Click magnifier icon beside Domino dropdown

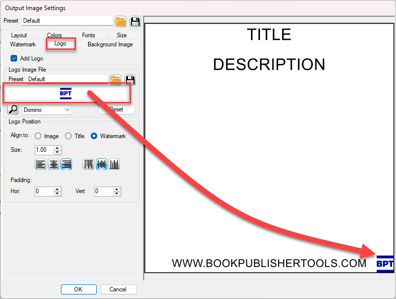click(x=13, y=110)
